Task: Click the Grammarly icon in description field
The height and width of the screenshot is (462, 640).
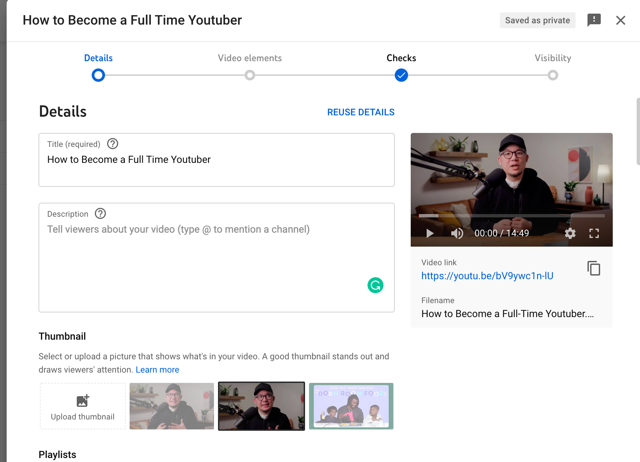Action: (375, 285)
